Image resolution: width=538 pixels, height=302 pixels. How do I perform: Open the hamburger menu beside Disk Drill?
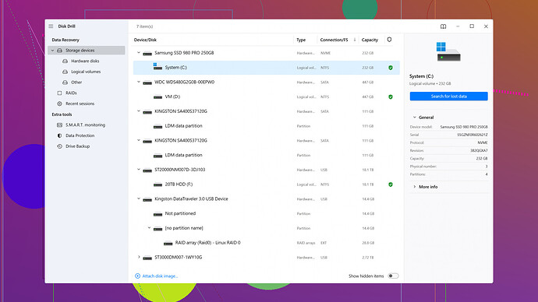click(51, 26)
